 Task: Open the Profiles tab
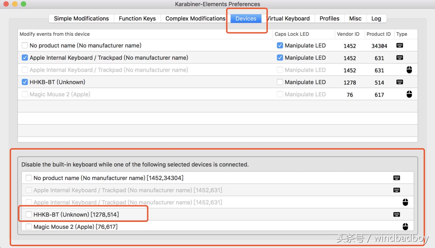tap(329, 19)
